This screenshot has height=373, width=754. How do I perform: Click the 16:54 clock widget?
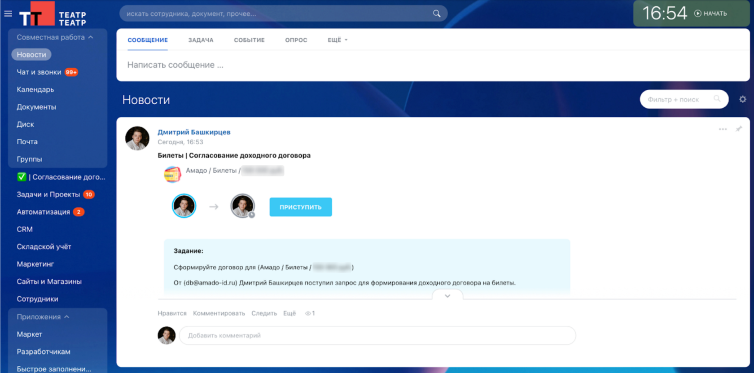[664, 13]
